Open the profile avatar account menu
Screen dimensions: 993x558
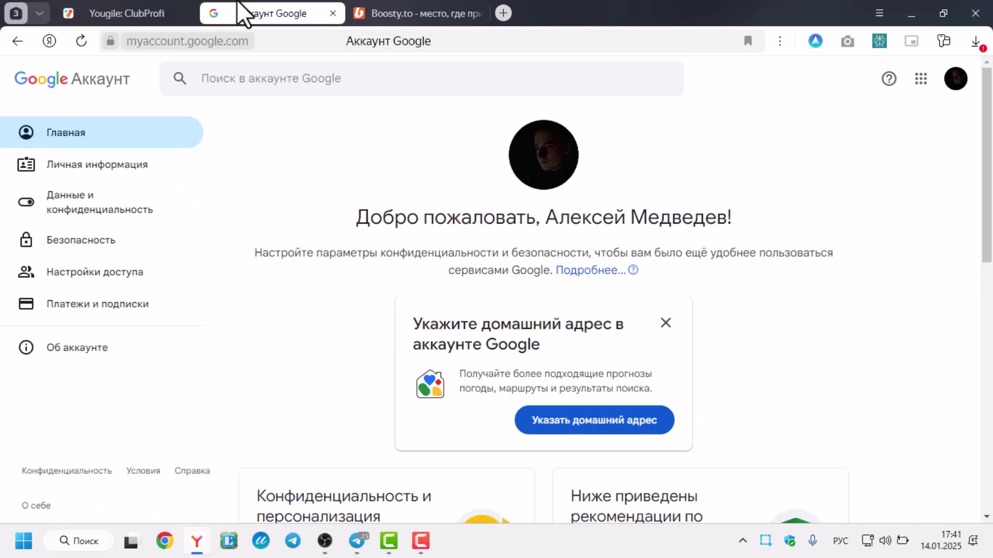[x=955, y=79]
